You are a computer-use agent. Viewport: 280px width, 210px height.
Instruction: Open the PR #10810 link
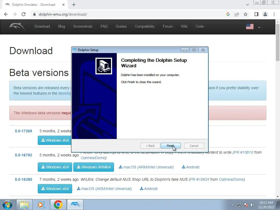point(243,153)
